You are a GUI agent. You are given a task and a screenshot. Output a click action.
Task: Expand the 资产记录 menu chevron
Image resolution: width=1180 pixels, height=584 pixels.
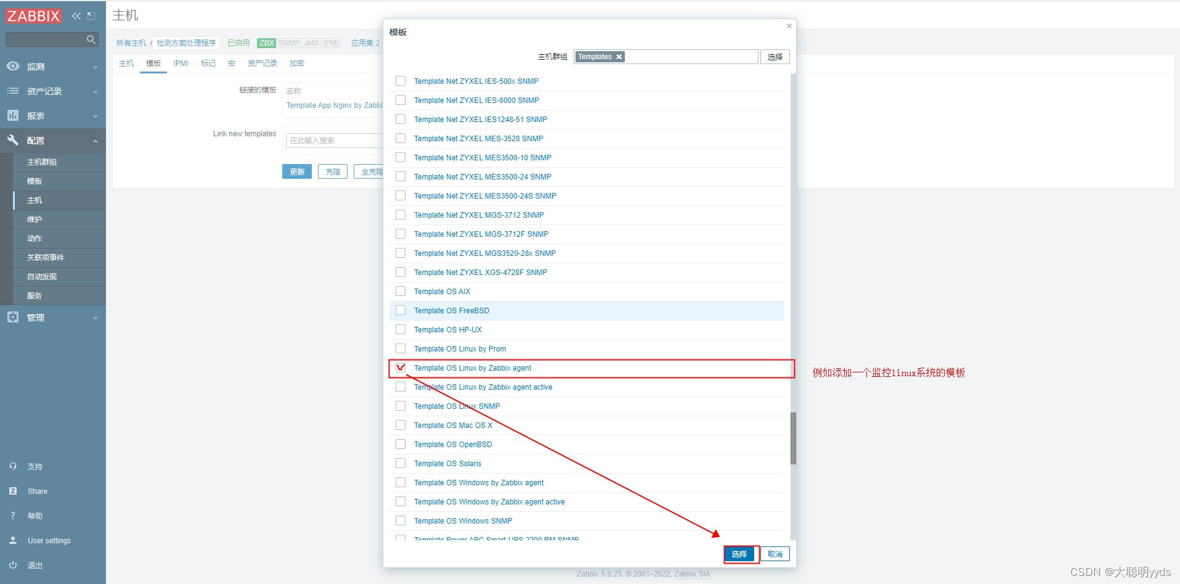96,91
